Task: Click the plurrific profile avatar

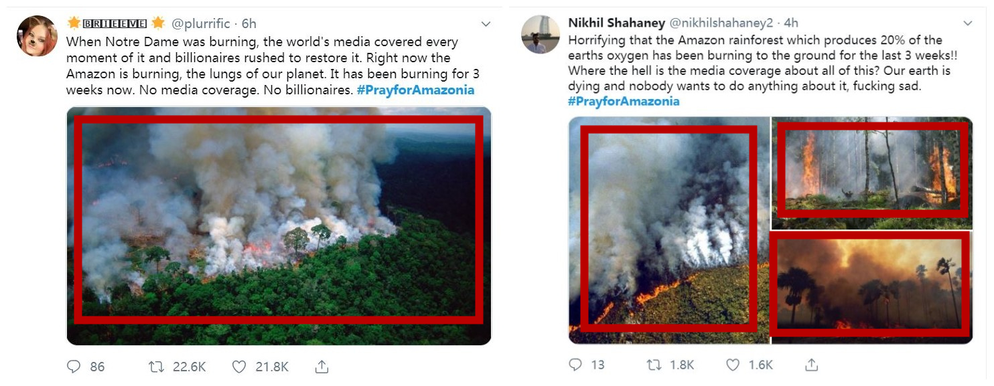Action: 37,35
